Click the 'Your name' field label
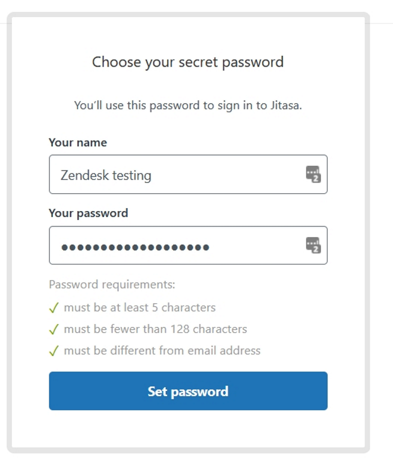Viewport: 393px width, 466px height. pyautogui.click(x=78, y=143)
